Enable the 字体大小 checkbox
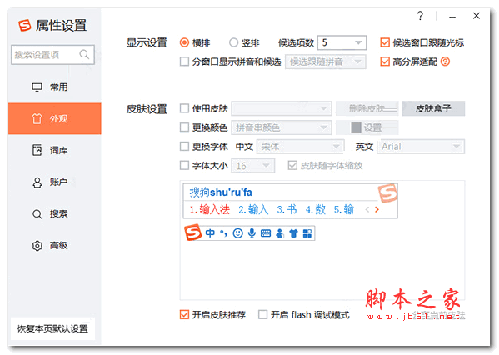This screenshot has height=355, width=499. (x=184, y=165)
